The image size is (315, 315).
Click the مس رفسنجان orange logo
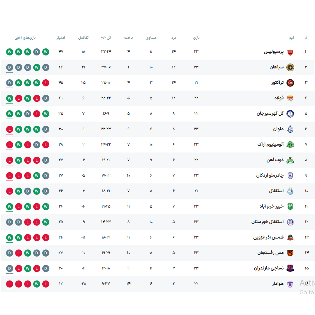coord(290,253)
